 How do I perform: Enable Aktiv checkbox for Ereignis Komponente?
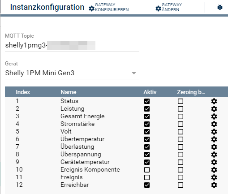click(x=147, y=170)
